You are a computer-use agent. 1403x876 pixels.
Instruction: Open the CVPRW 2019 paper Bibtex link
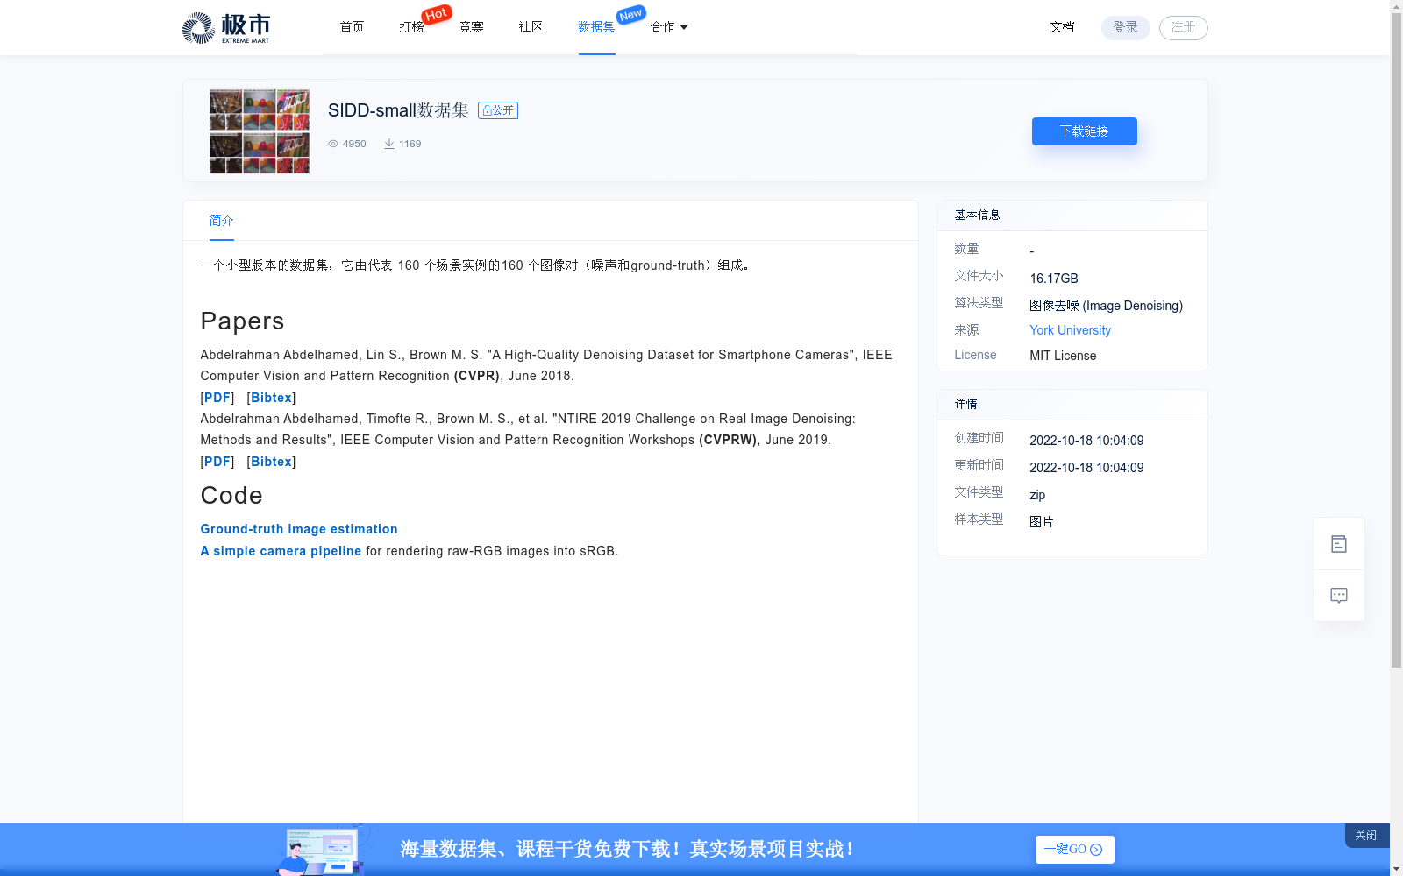[271, 462]
